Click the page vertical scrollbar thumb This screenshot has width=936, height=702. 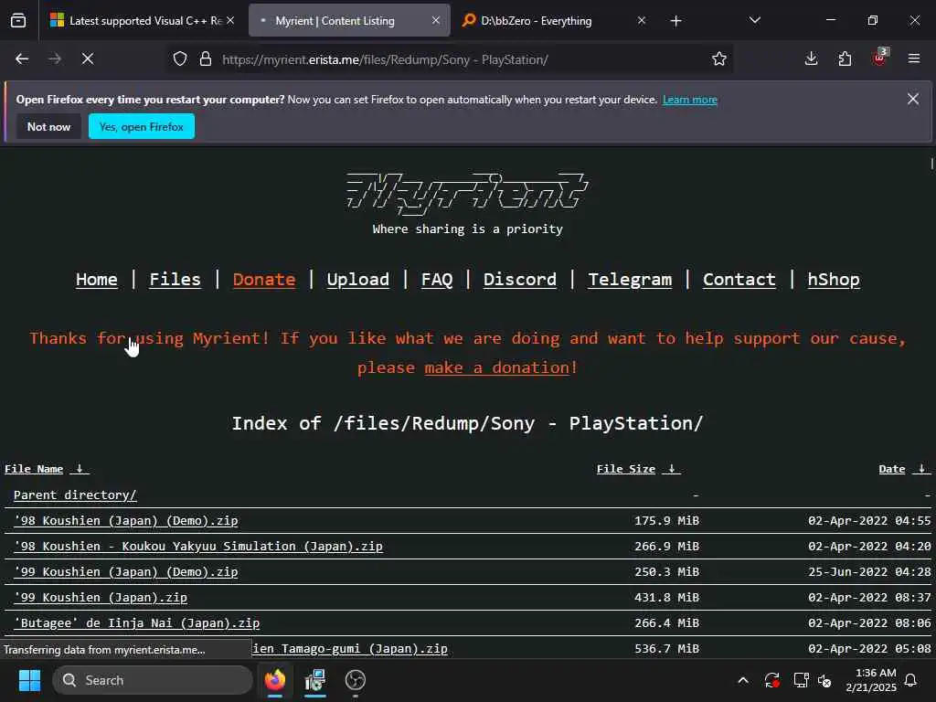coord(931,163)
